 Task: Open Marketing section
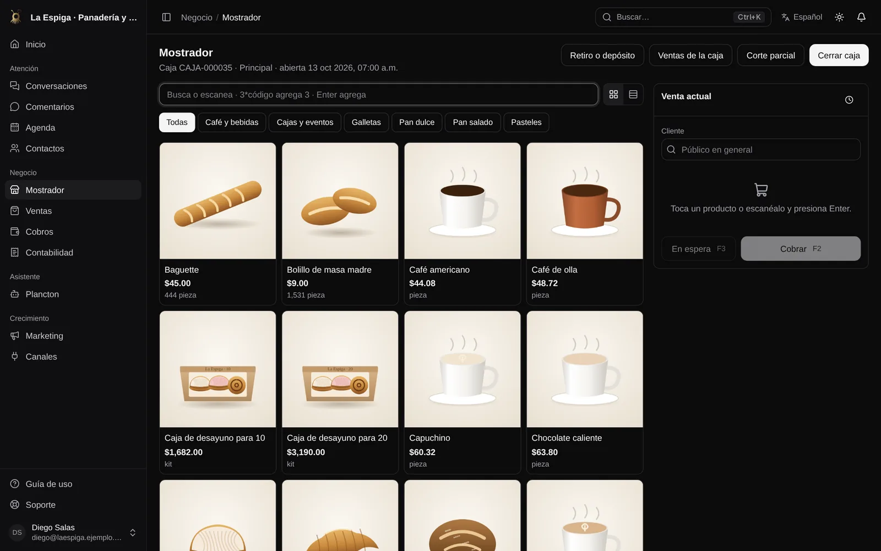pyautogui.click(x=73, y=336)
